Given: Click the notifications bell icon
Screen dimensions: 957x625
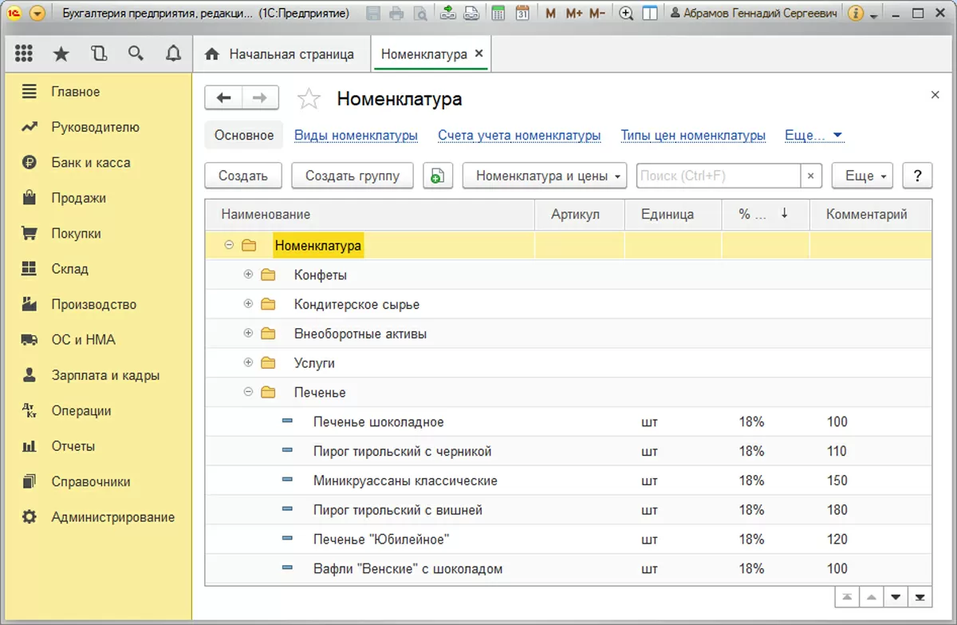Looking at the screenshot, I should pos(173,53).
